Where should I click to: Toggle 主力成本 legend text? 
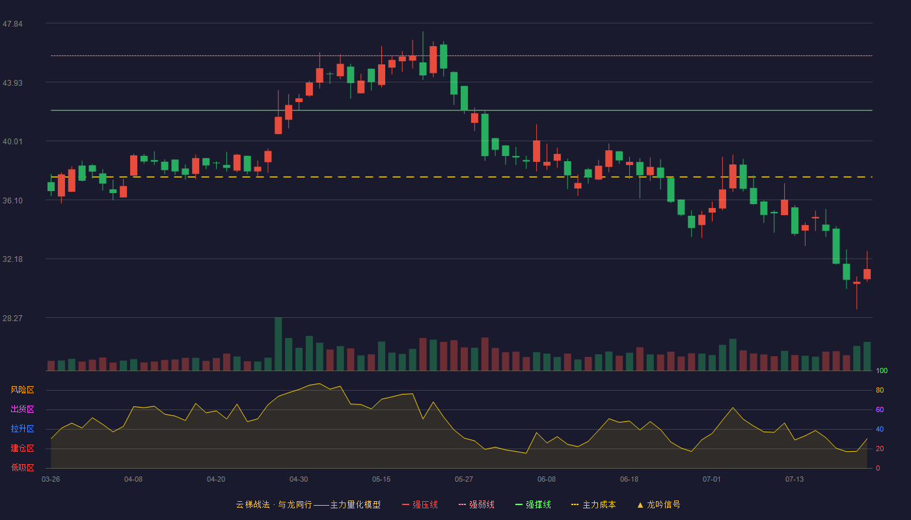point(599,504)
